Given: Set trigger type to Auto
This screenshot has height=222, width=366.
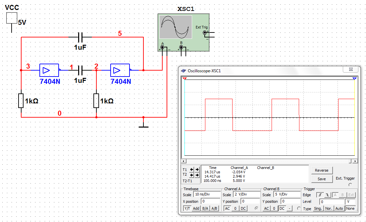Looking at the screenshot, I should [339, 208].
